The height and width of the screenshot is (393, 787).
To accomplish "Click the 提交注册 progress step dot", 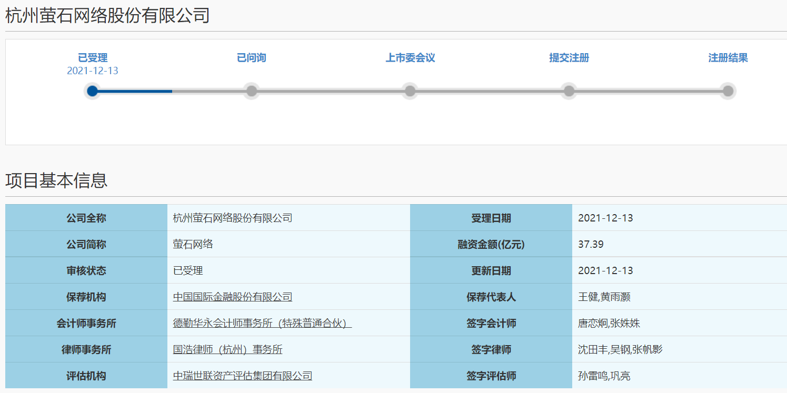I will [569, 91].
